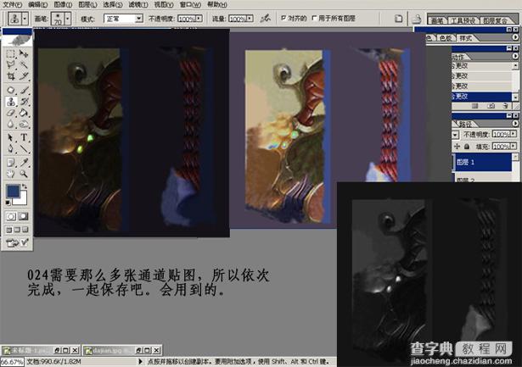Select the Slice tool
522x367 pixels.
[x=23, y=76]
